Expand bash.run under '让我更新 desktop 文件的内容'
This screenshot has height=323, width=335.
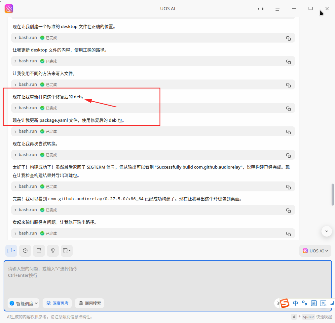[16, 61]
